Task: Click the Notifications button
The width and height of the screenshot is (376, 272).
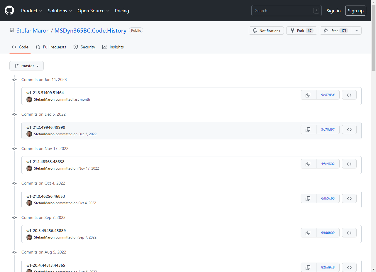Action: pos(266,31)
